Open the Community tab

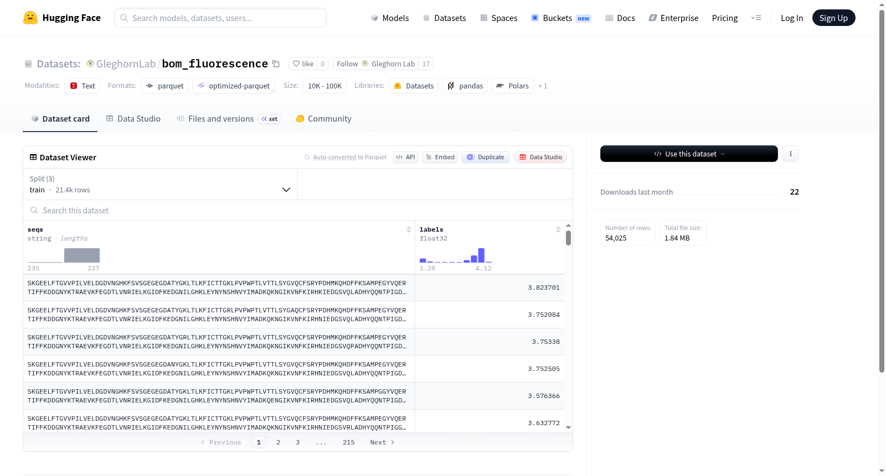(x=324, y=119)
